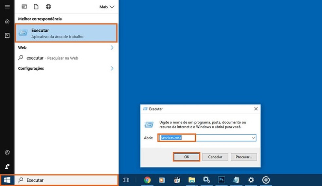Click Procurar... in the Executar dialog
This screenshot has width=322, height=186.
tap(244, 157)
